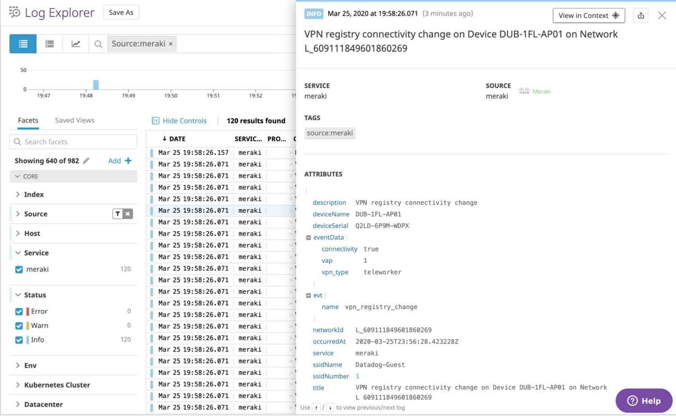The width and height of the screenshot is (676, 416).
Task: Switch to the Saved Views tab
Action: pos(74,120)
